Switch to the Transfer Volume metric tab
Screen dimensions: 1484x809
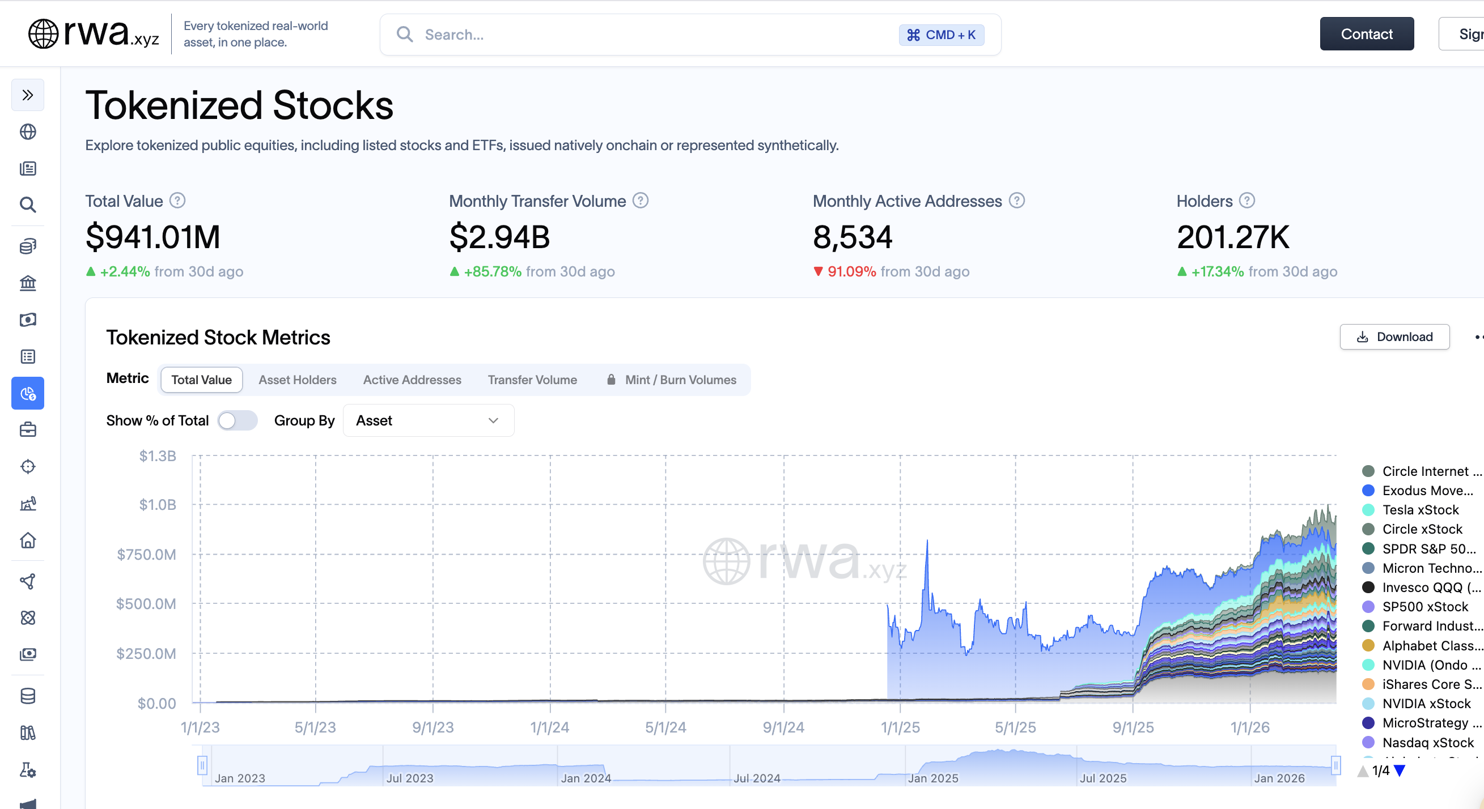click(x=532, y=380)
